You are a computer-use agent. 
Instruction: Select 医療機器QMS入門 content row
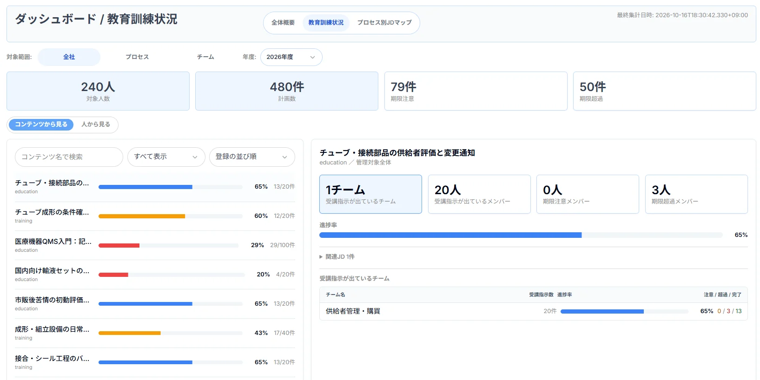click(155, 246)
